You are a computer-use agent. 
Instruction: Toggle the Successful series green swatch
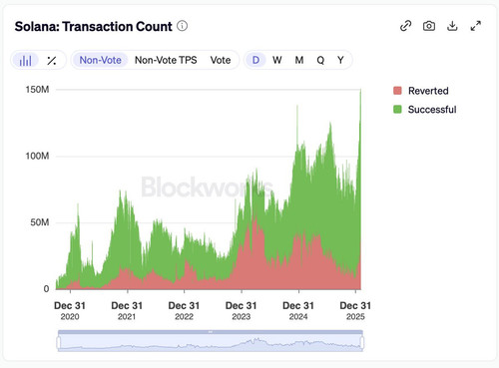[397, 109]
